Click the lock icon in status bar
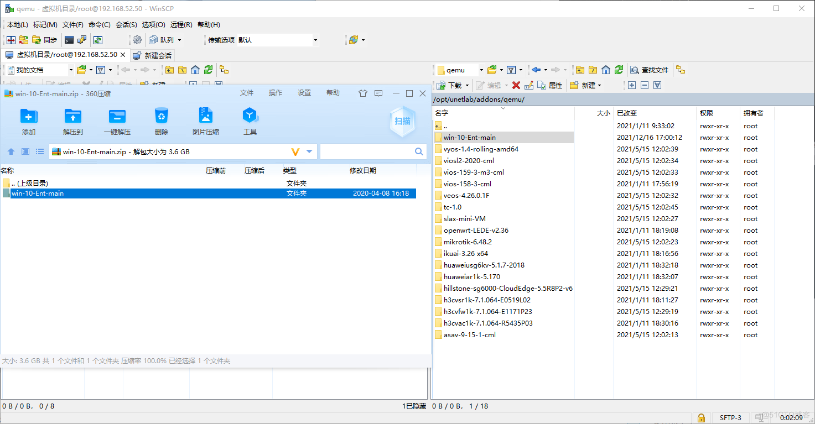This screenshot has height=424, width=815. point(700,417)
